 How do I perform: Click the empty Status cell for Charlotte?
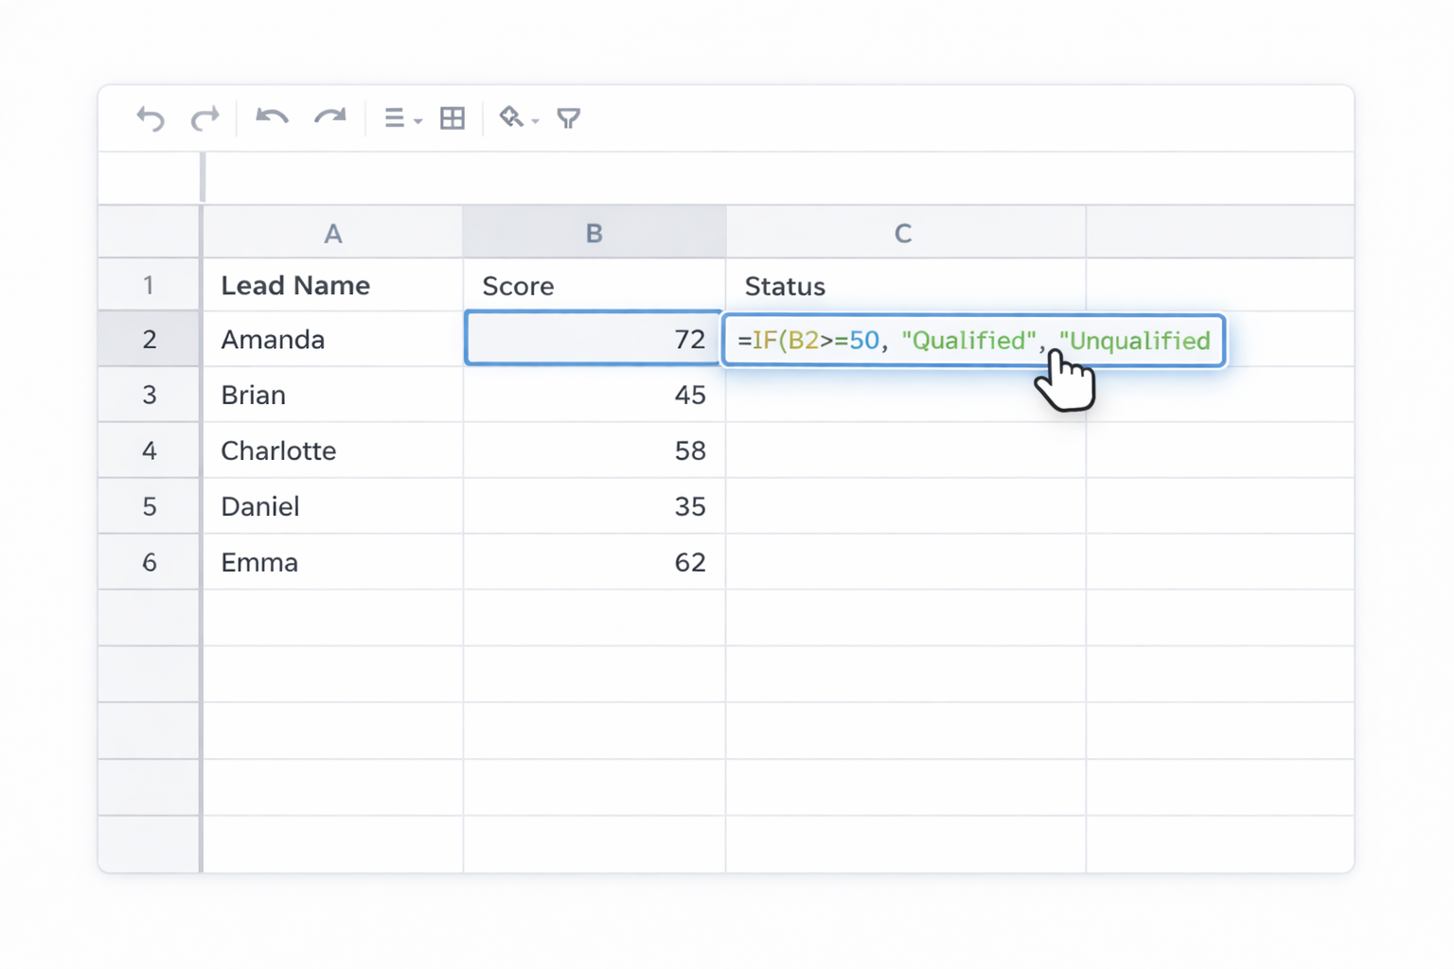coord(905,450)
